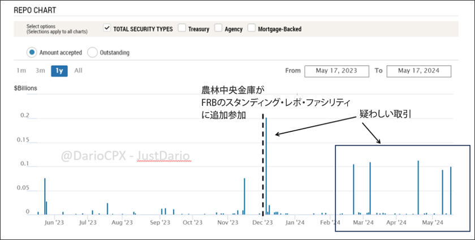Screen dimensions: 475x240
Task: Switch to the Outstanding radio option
Action: click(x=93, y=53)
